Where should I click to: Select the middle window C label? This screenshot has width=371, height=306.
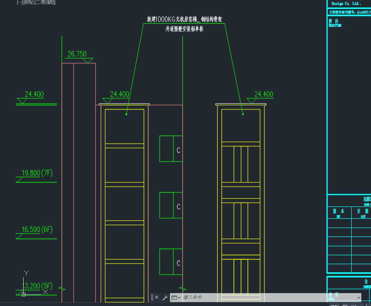click(x=179, y=207)
